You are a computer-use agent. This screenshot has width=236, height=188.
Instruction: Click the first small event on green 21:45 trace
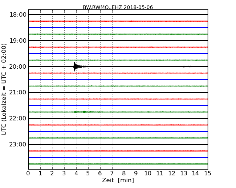coord(76,112)
